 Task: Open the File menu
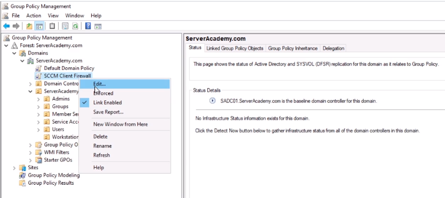tap(15, 15)
